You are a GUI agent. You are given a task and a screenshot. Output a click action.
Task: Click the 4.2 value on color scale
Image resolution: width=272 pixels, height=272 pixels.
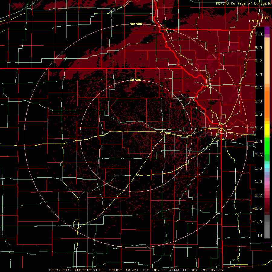pos(258,128)
